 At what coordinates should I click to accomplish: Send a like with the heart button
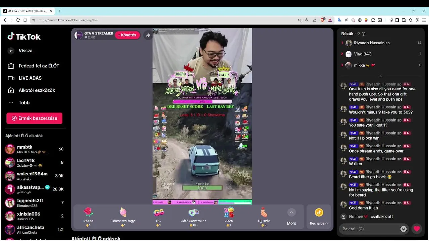[417, 229]
